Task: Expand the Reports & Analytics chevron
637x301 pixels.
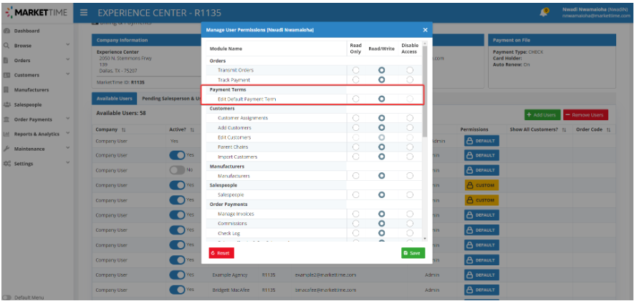Action: [x=68, y=133]
